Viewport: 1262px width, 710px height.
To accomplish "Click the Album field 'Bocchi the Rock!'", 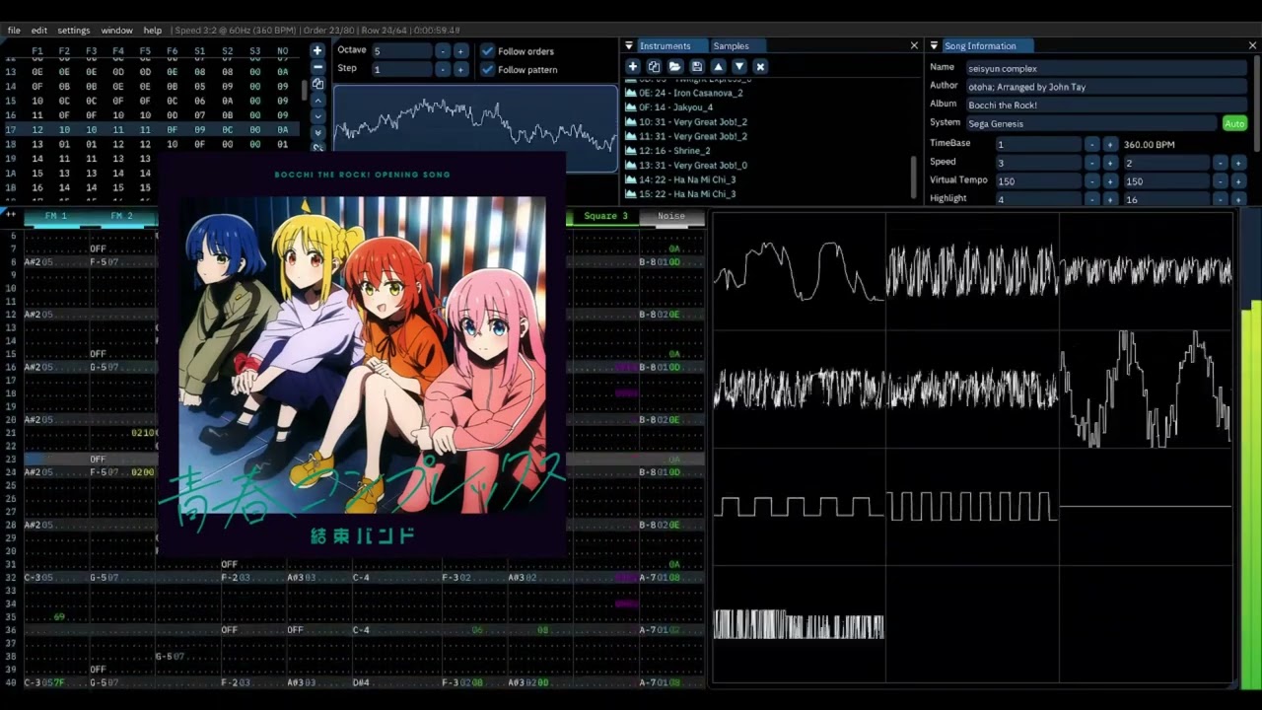I will (x=1105, y=105).
